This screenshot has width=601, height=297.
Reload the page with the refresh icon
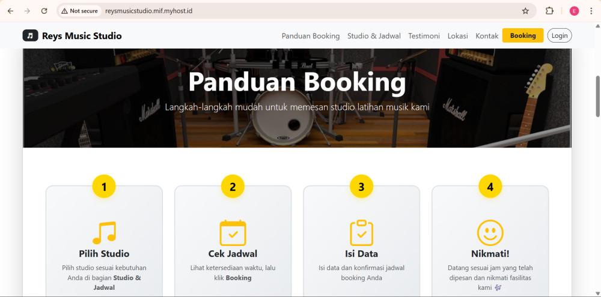[44, 11]
